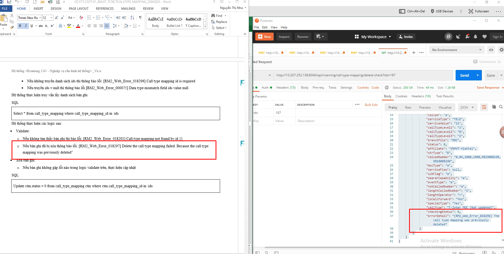Open the font size dropdown
Screen dimensions: 504x254
pyautogui.click(x=51, y=18)
